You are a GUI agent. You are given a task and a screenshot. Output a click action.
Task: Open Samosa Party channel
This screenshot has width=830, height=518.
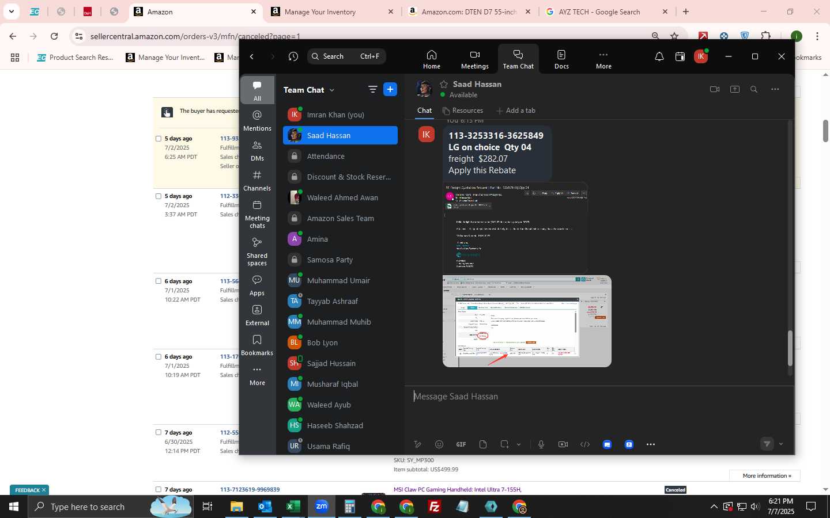coord(340,260)
